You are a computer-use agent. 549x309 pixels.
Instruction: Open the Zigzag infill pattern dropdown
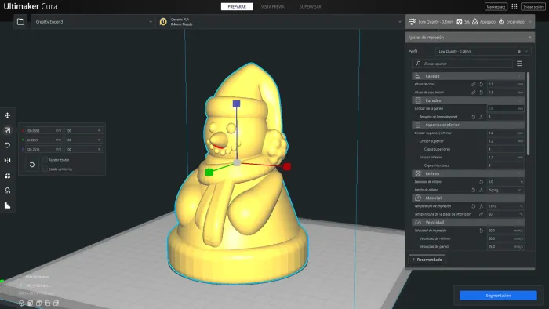tap(505, 190)
